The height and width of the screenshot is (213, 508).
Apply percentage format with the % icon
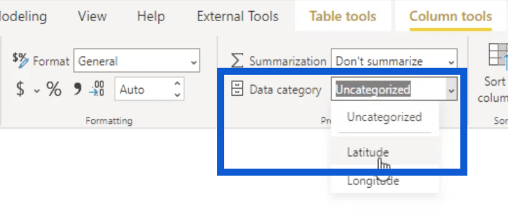[x=54, y=89]
